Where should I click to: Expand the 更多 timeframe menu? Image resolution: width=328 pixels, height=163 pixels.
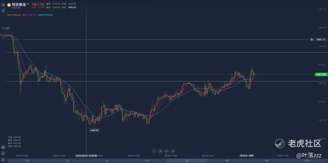point(308,161)
